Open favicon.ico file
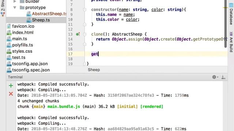Screen dimensions: 234x131 23,26
